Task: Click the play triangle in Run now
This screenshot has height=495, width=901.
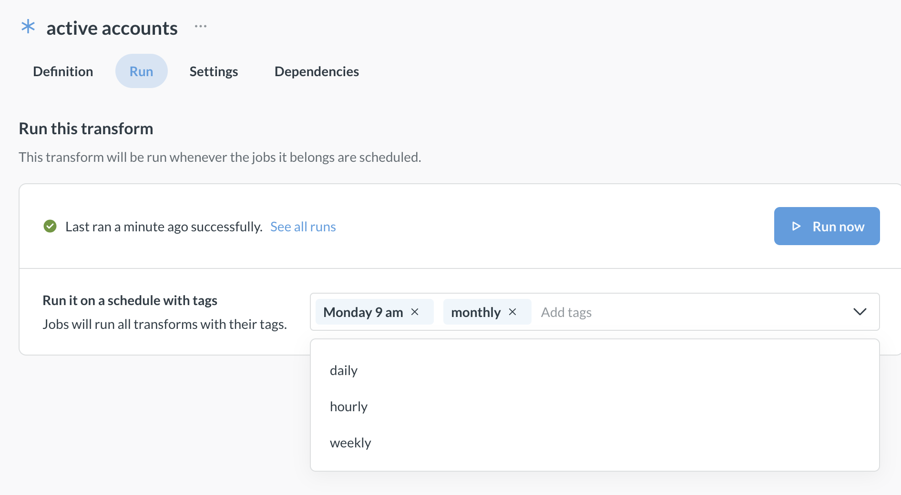Action: [796, 226]
